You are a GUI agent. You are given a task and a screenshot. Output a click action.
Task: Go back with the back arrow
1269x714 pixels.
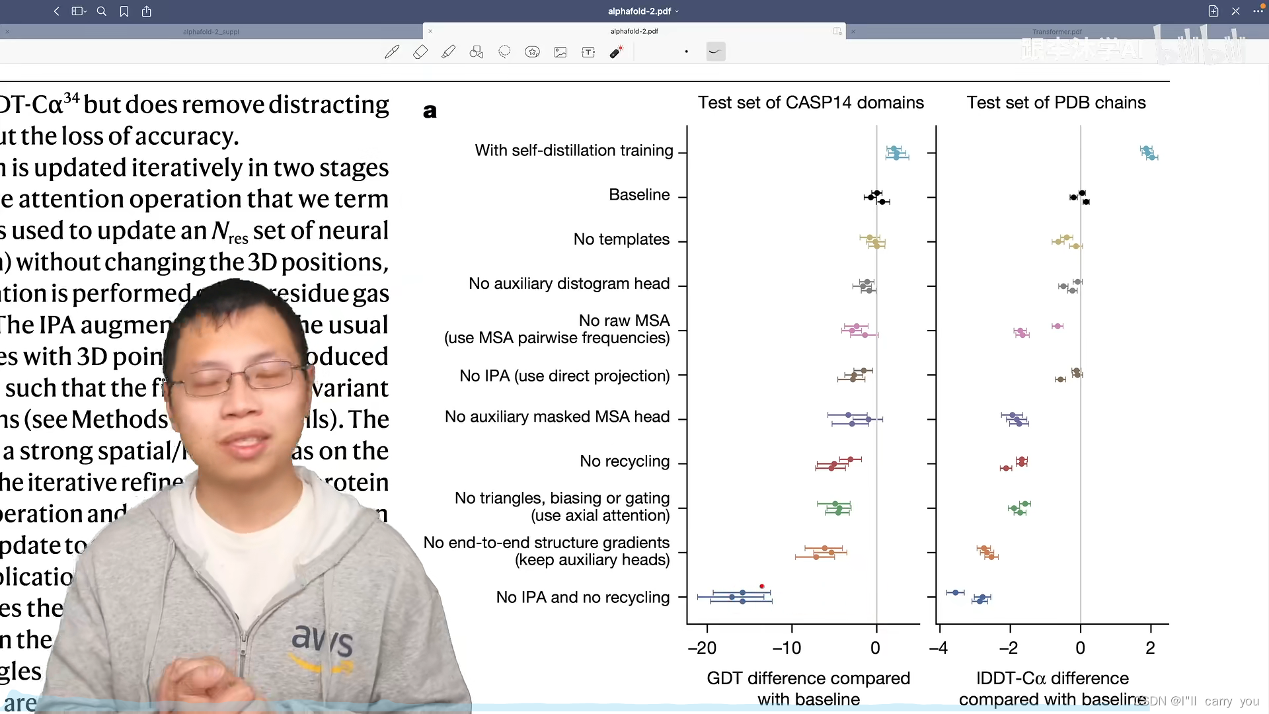point(57,11)
